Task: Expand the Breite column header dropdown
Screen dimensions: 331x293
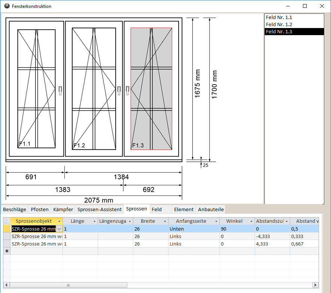Action: click(x=164, y=221)
